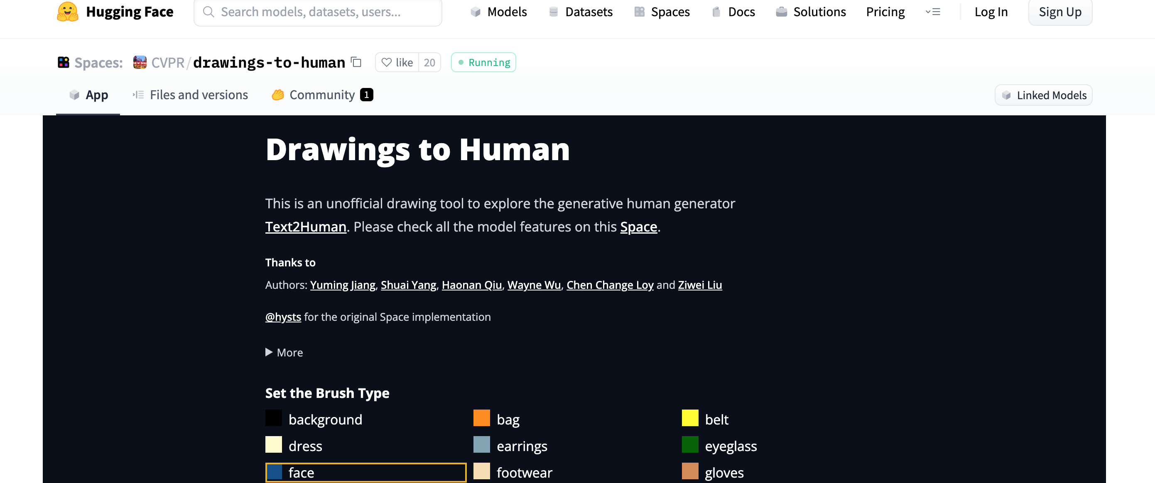Click the like button
This screenshot has width=1155, height=483.
(397, 62)
